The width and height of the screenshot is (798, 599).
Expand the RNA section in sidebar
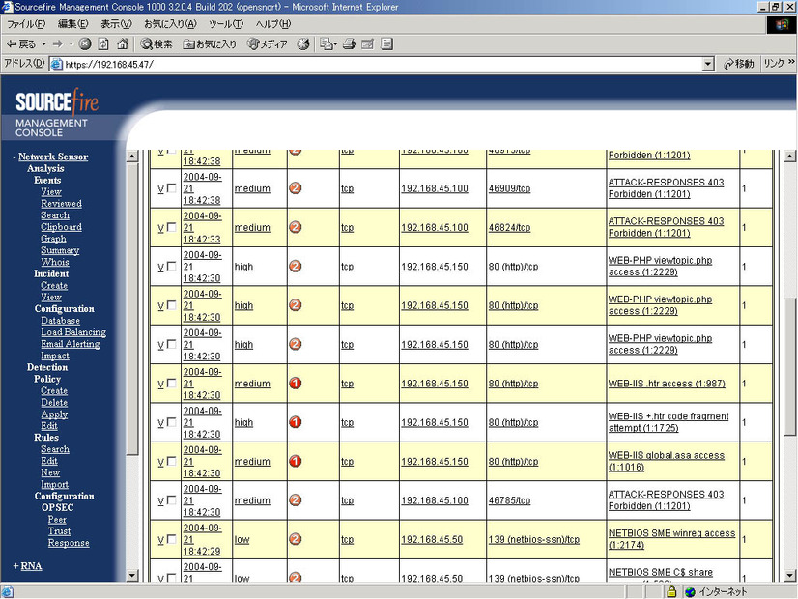15,566
